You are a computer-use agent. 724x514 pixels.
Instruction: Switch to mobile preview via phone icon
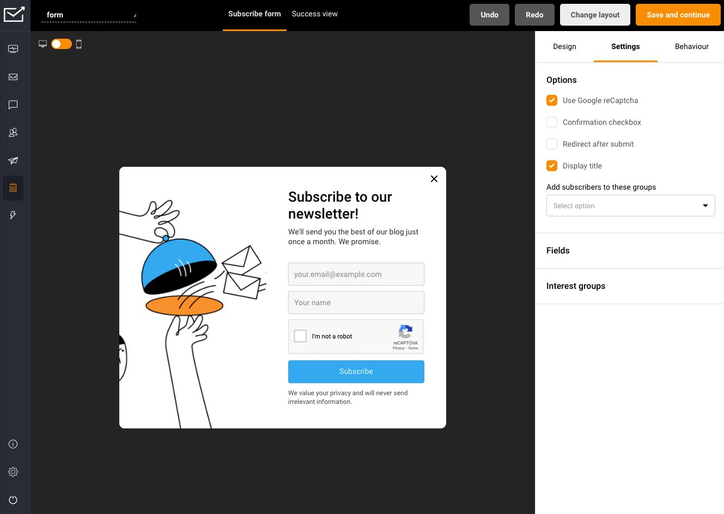click(80, 44)
